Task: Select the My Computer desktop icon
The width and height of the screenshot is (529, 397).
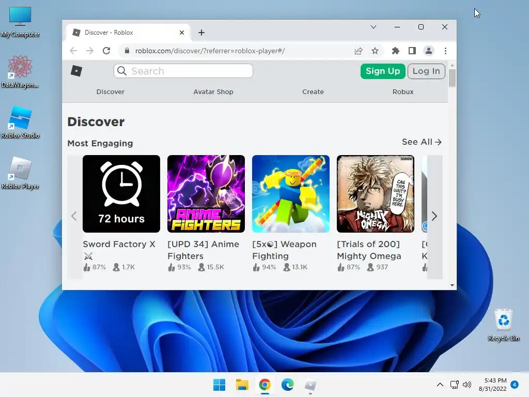Action: (x=20, y=22)
